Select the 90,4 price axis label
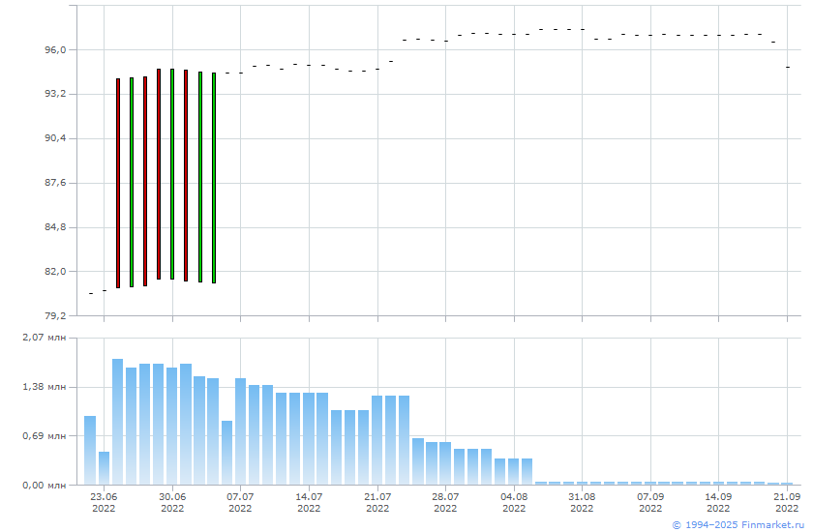The width and height of the screenshot is (813, 532). pyautogui.click(x=55, y=138)
